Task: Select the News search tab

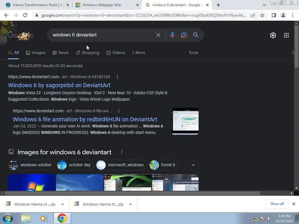Action: coord(61,53)
